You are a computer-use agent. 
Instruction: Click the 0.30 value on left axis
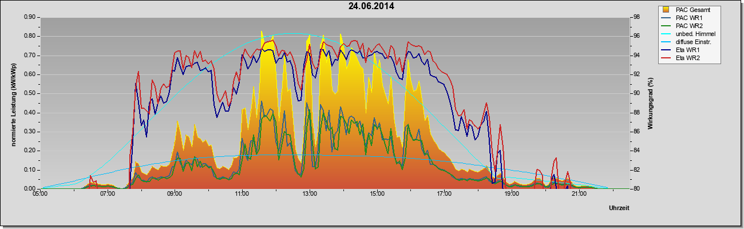tap(30, 132)
